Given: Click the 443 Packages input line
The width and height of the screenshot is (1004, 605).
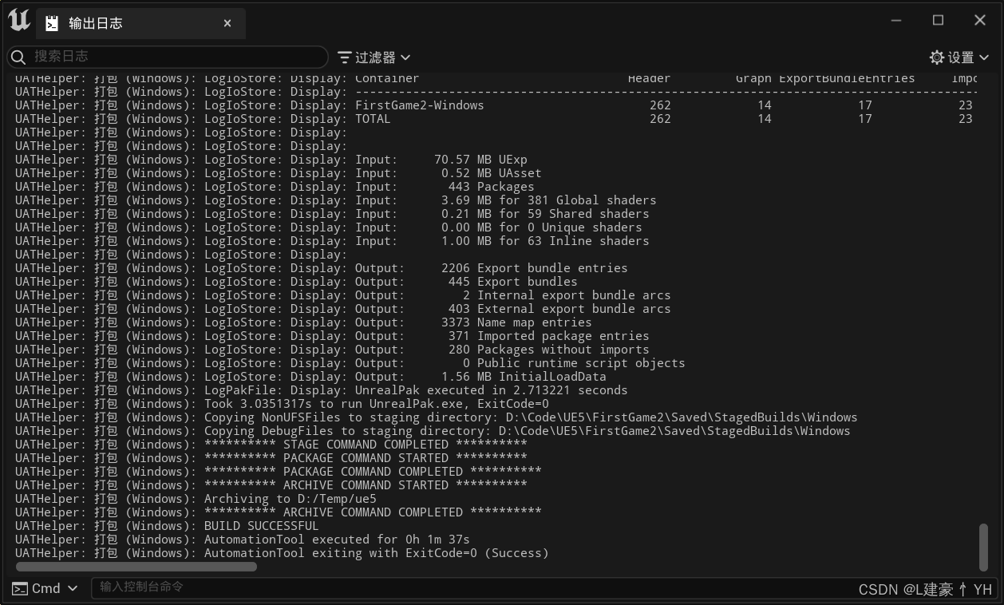Looking at the screenshot, I should 275,187.
